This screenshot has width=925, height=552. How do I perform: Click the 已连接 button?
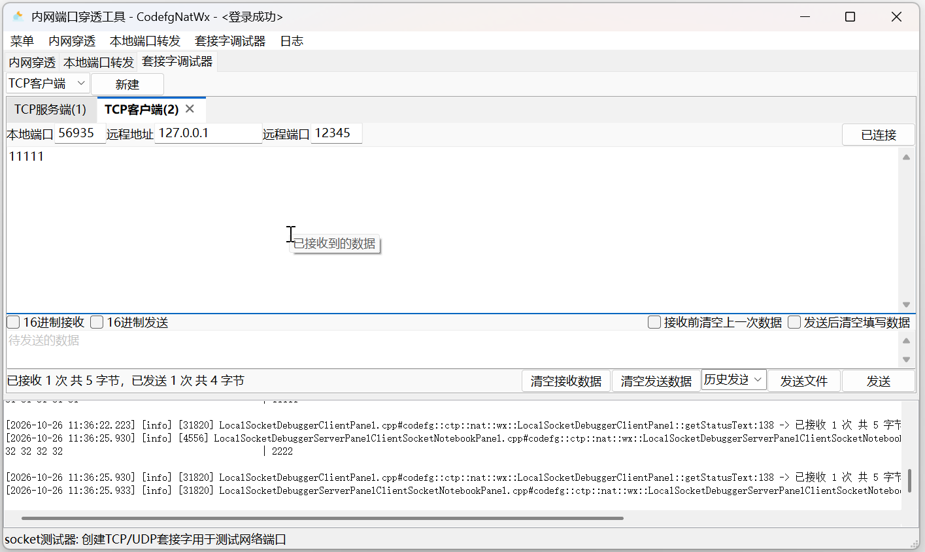click(x=879, y=135)
